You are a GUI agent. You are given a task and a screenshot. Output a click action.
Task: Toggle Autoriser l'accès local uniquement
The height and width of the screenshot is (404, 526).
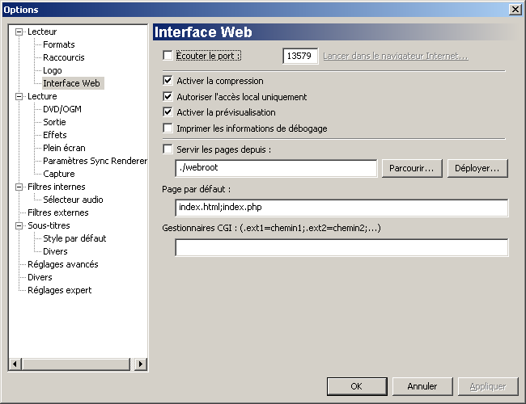(x=168, y=97)
